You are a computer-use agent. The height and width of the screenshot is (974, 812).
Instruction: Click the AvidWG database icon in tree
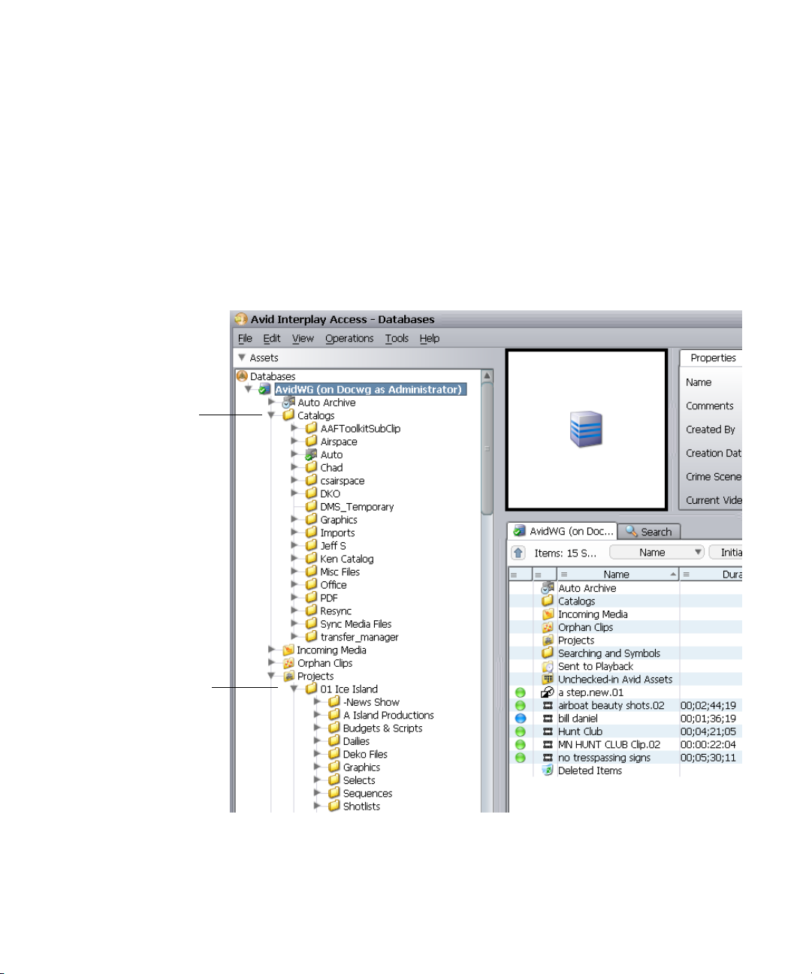point(264,390)
